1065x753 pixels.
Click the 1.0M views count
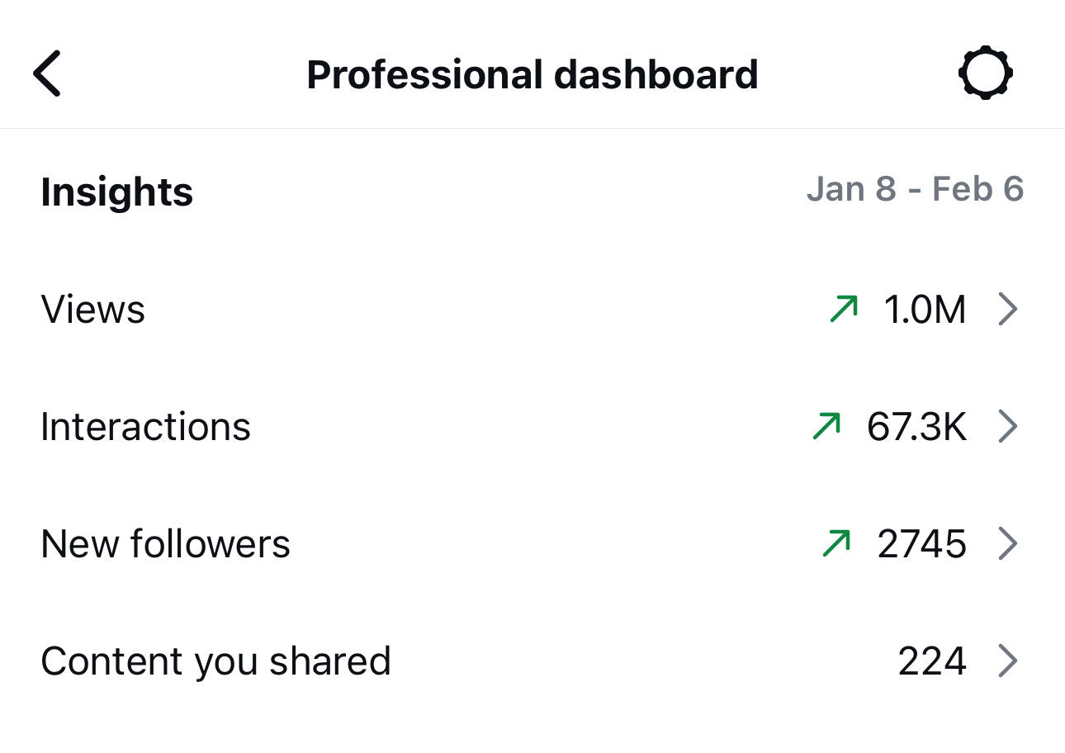coord(925,310)
